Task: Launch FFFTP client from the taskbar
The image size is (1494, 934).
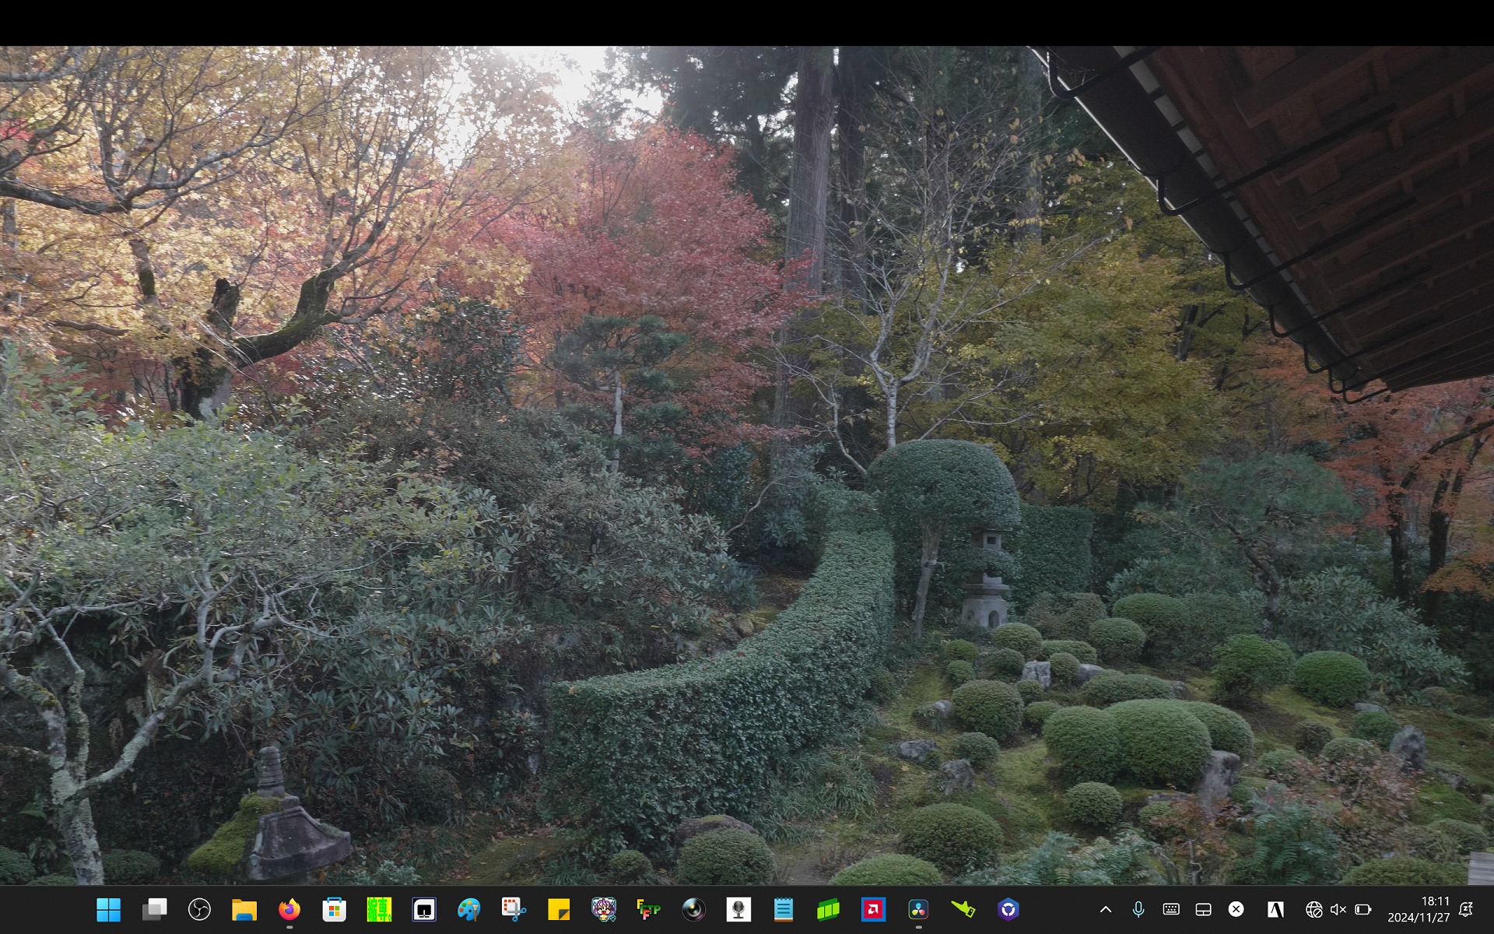Action: (x=648, y=909)
